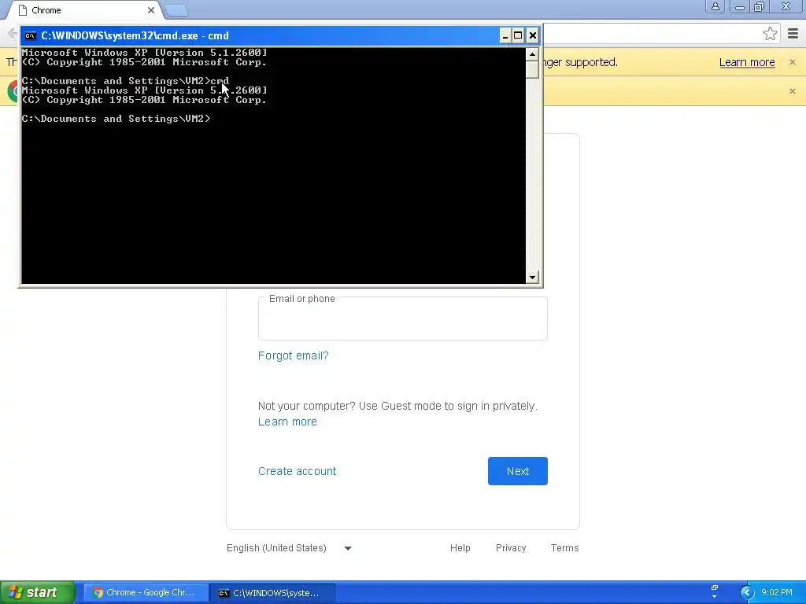The image size is (806, 604).
Task: Dismiss the unsupported-system warning bar
Action: [792, 62]
